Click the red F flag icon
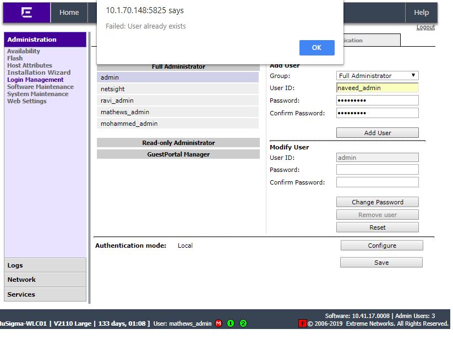This screenshot has width=453, height=340. click(x=302, y=324)
